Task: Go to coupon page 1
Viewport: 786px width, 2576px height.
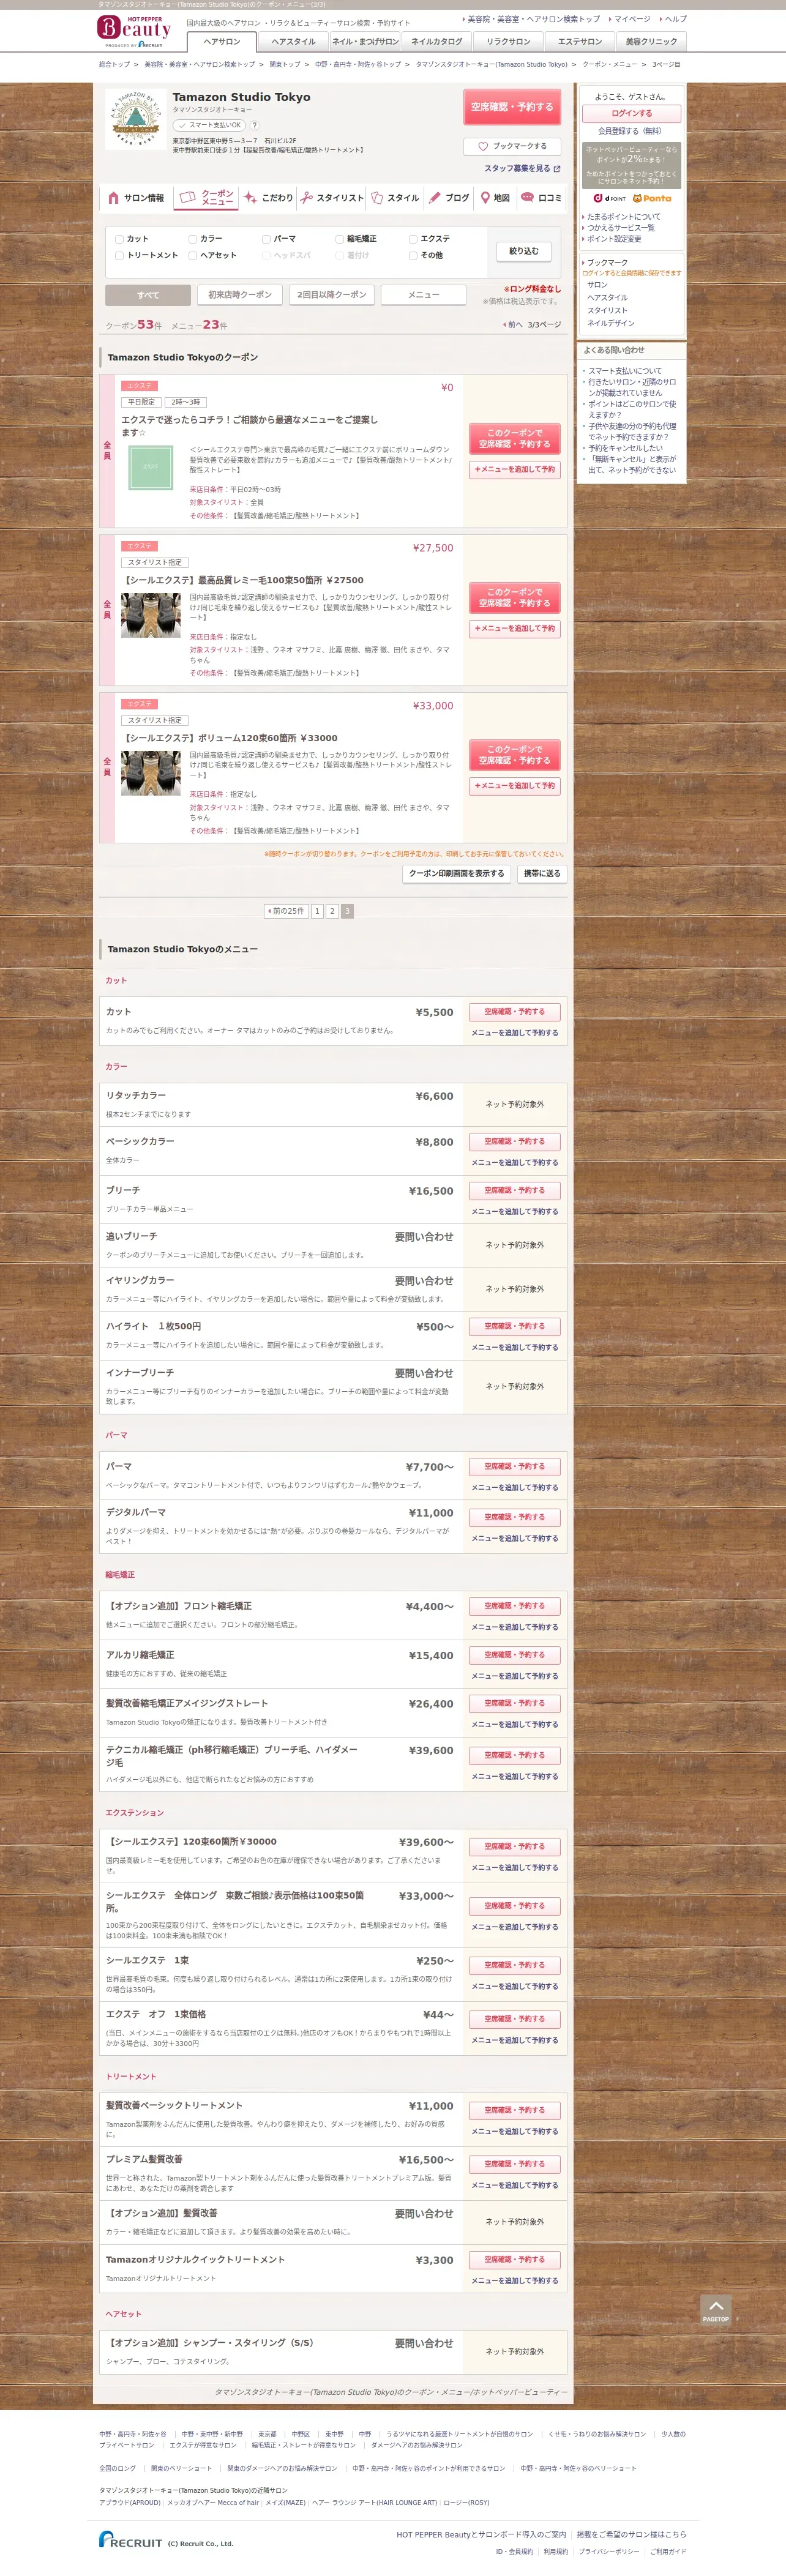Action: [x=317, y=911]
